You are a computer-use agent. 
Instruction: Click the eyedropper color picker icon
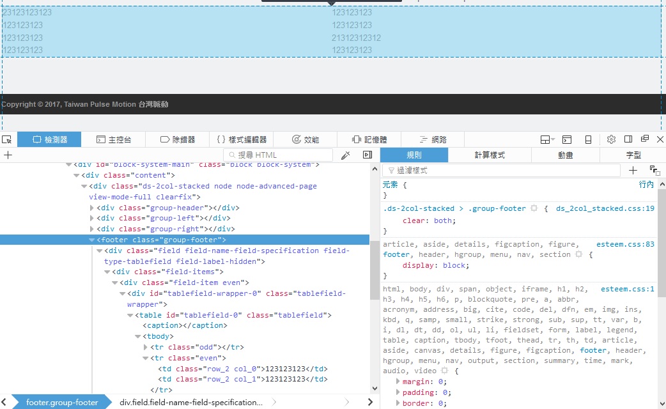(346, 155)
